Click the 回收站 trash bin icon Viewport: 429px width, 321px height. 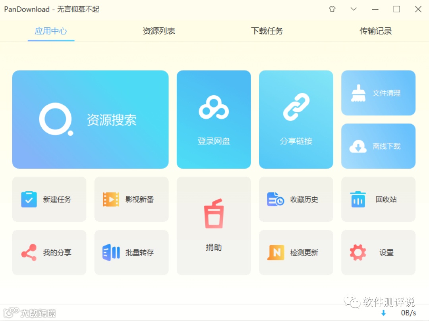(x=358, y=200)
